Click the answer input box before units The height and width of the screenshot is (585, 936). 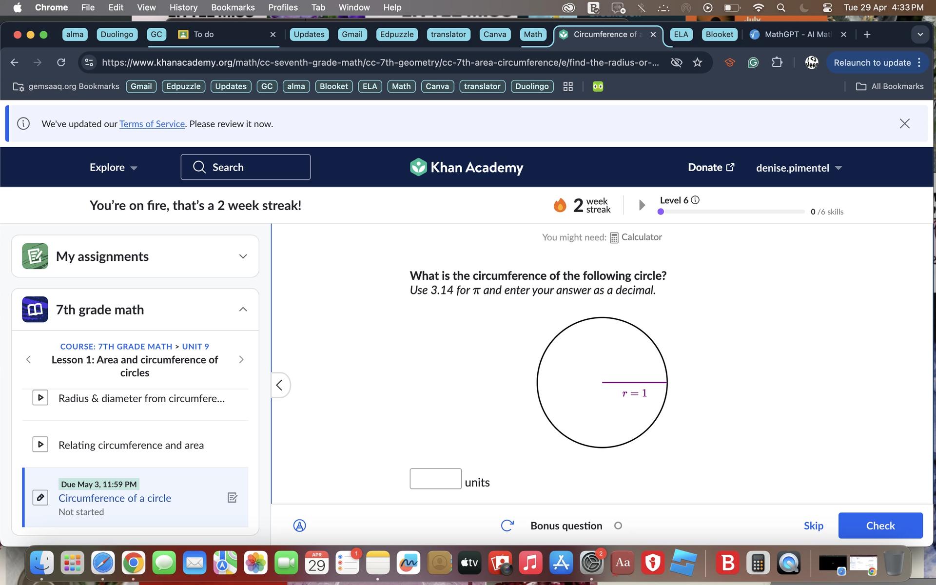435,479
